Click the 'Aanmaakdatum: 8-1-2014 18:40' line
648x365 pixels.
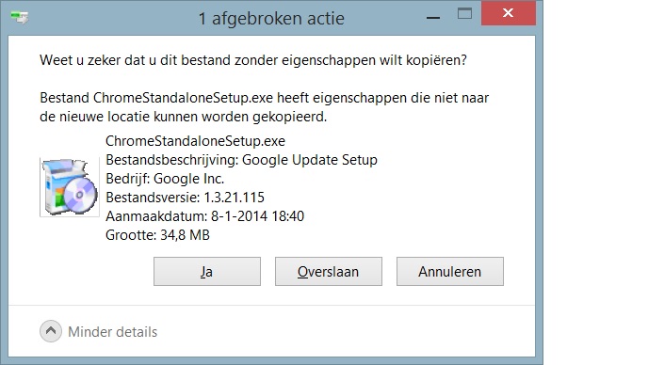click(x=204, y=216)
